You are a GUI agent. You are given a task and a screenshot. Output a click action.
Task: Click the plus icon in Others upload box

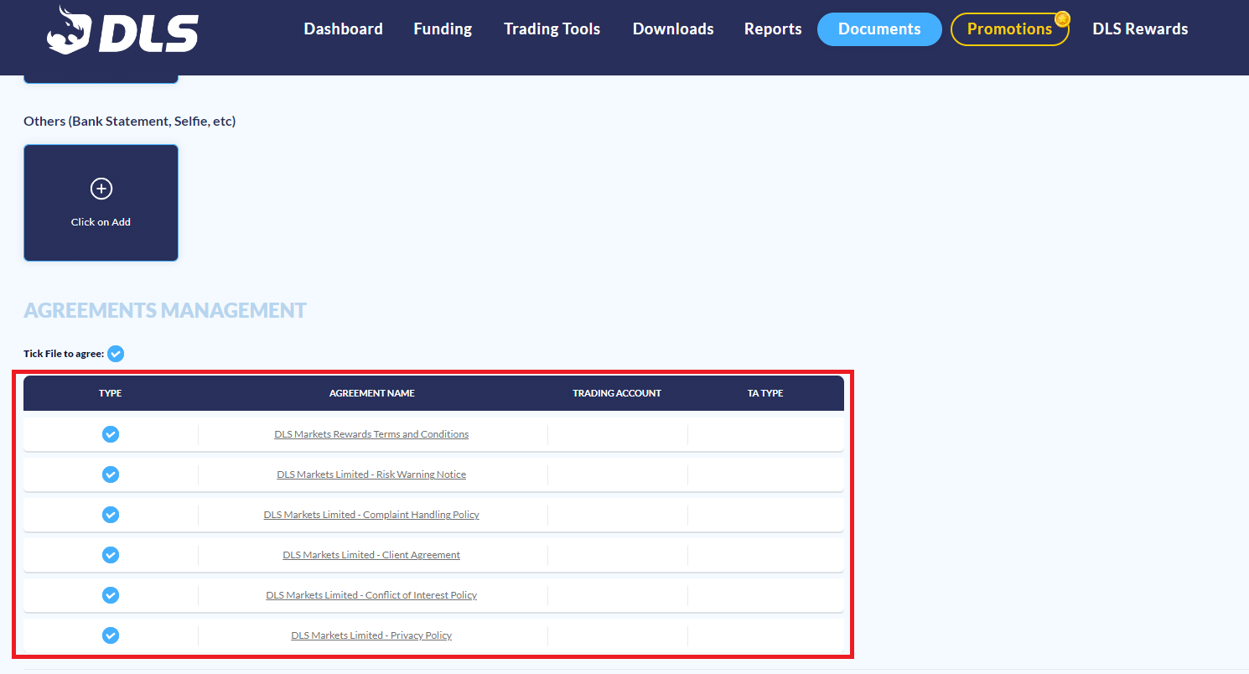coord(101,189)
